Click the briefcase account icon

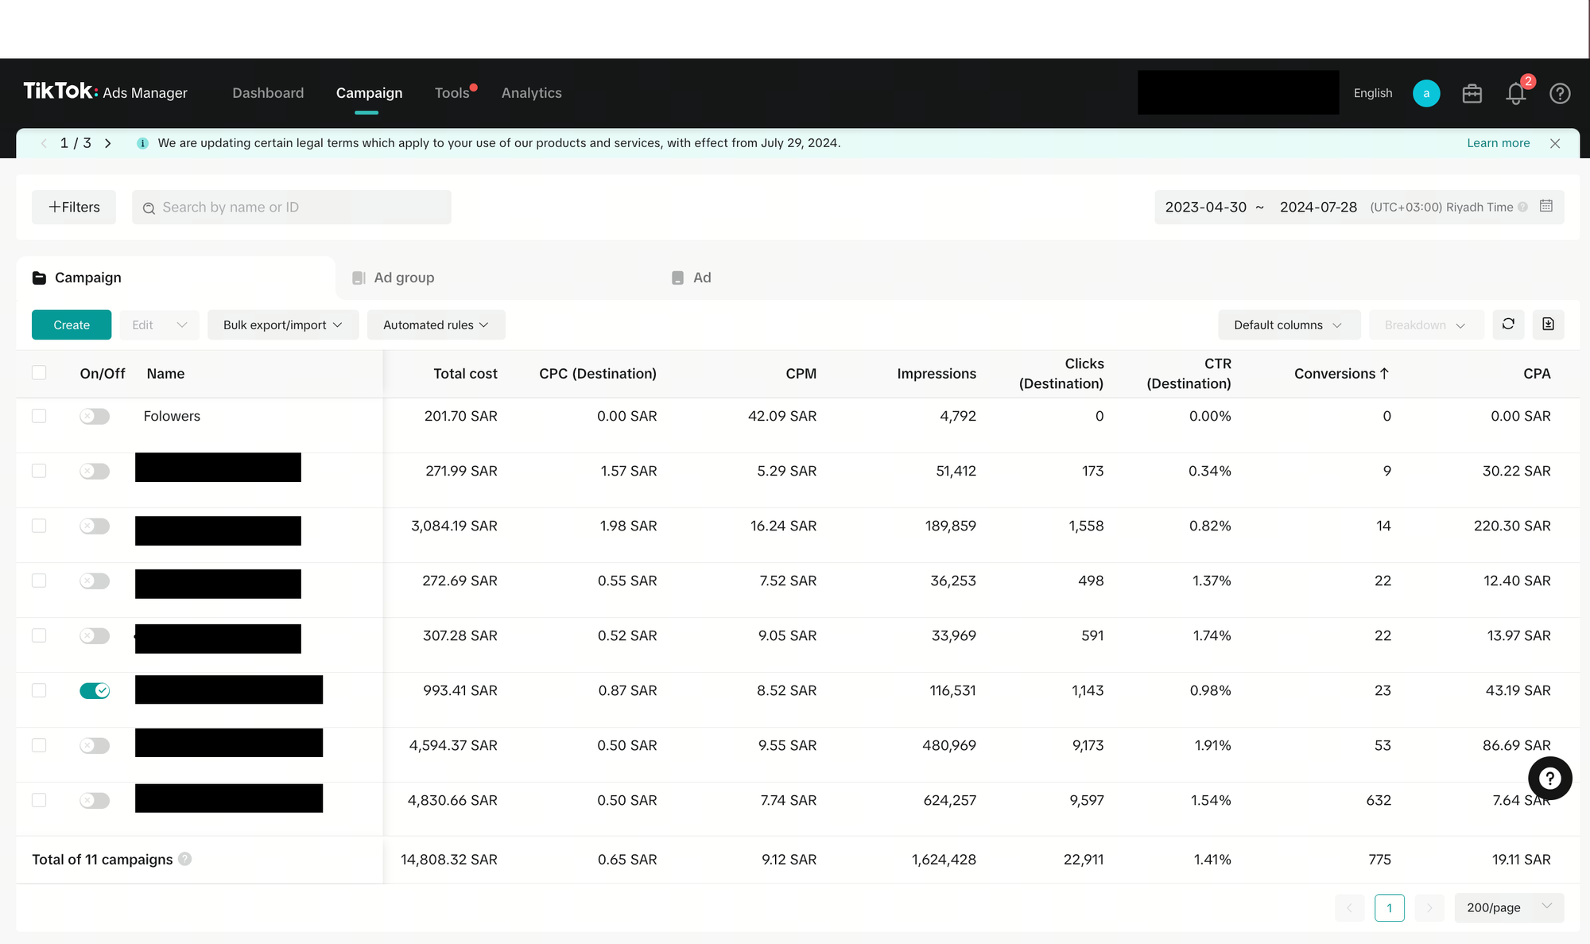click(x=1472, y=94)
